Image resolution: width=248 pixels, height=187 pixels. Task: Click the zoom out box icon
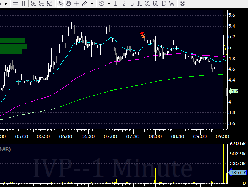(x=41, y=3)
